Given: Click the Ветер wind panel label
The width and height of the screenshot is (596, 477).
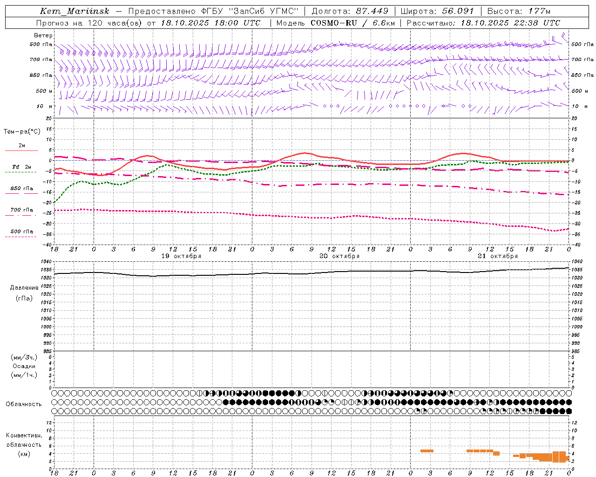Looking at the screenshot, I should coord(43,35).
